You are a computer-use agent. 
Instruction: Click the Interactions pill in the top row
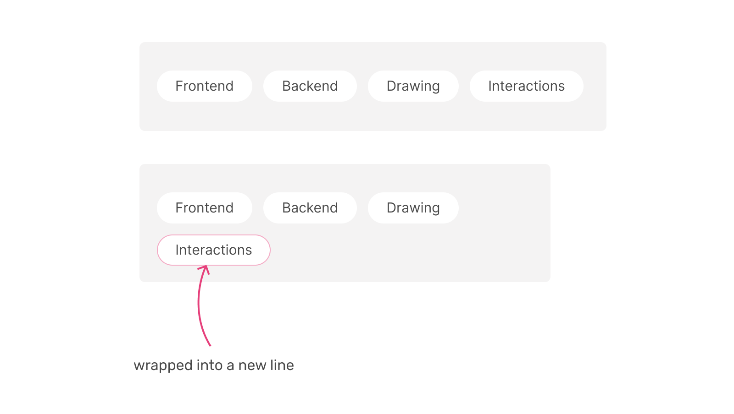click(526, 86)
